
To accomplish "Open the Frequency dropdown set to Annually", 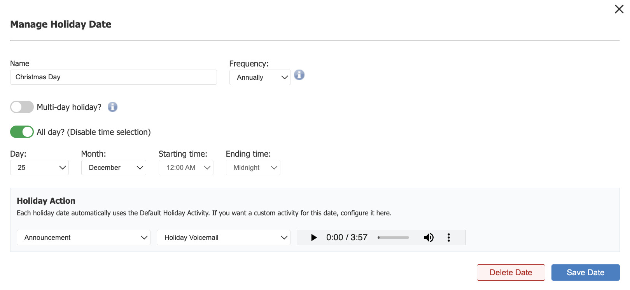I will pos(260,77).
